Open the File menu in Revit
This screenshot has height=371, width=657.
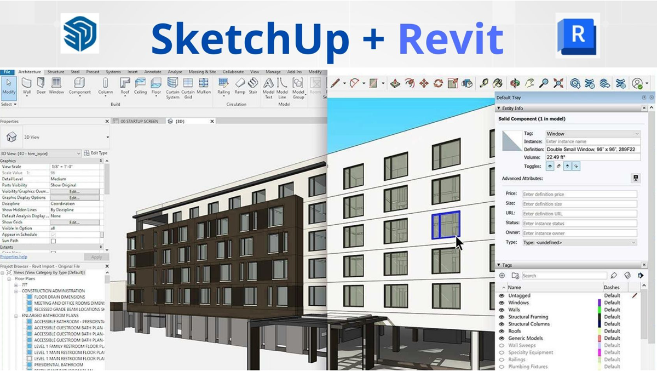pos(7,72)
